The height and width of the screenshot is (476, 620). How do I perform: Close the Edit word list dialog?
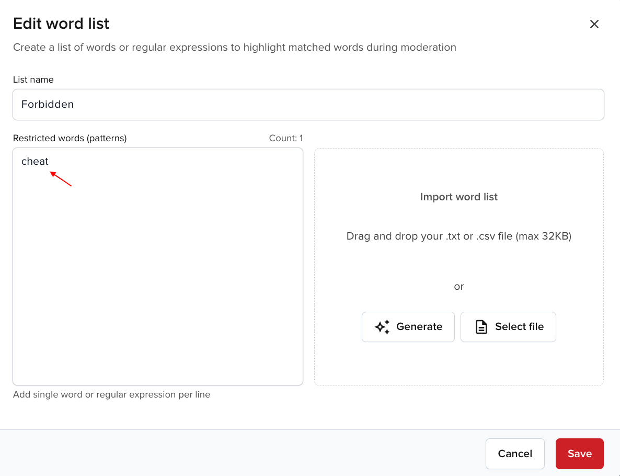594,24
